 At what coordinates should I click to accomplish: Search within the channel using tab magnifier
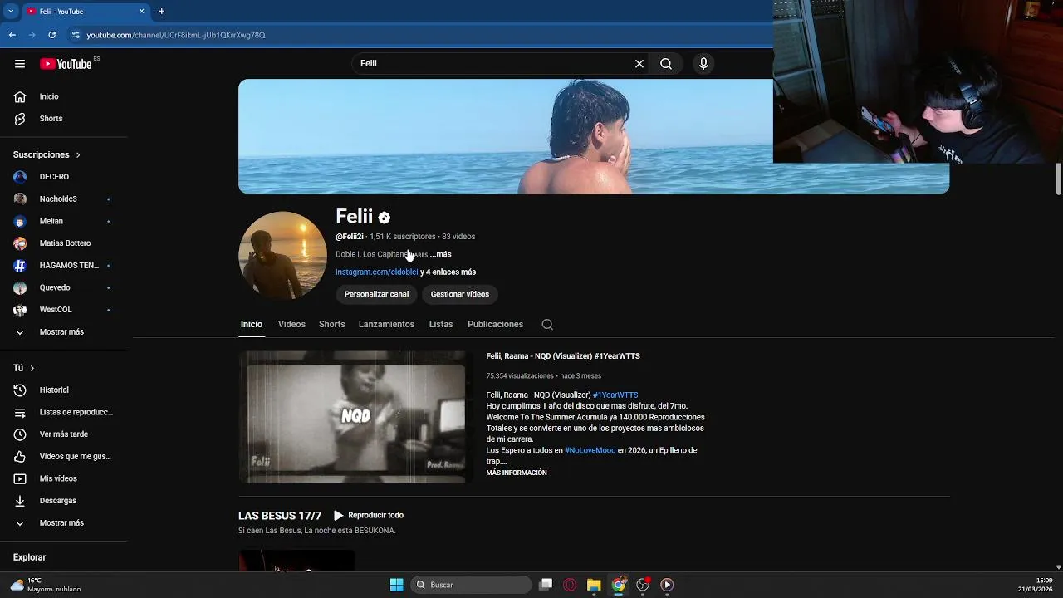(x=547, y=325)
